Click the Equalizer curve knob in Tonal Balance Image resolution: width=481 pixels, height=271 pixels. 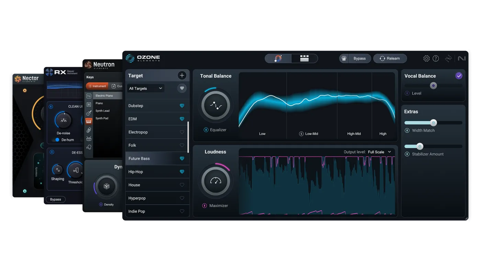216,105
